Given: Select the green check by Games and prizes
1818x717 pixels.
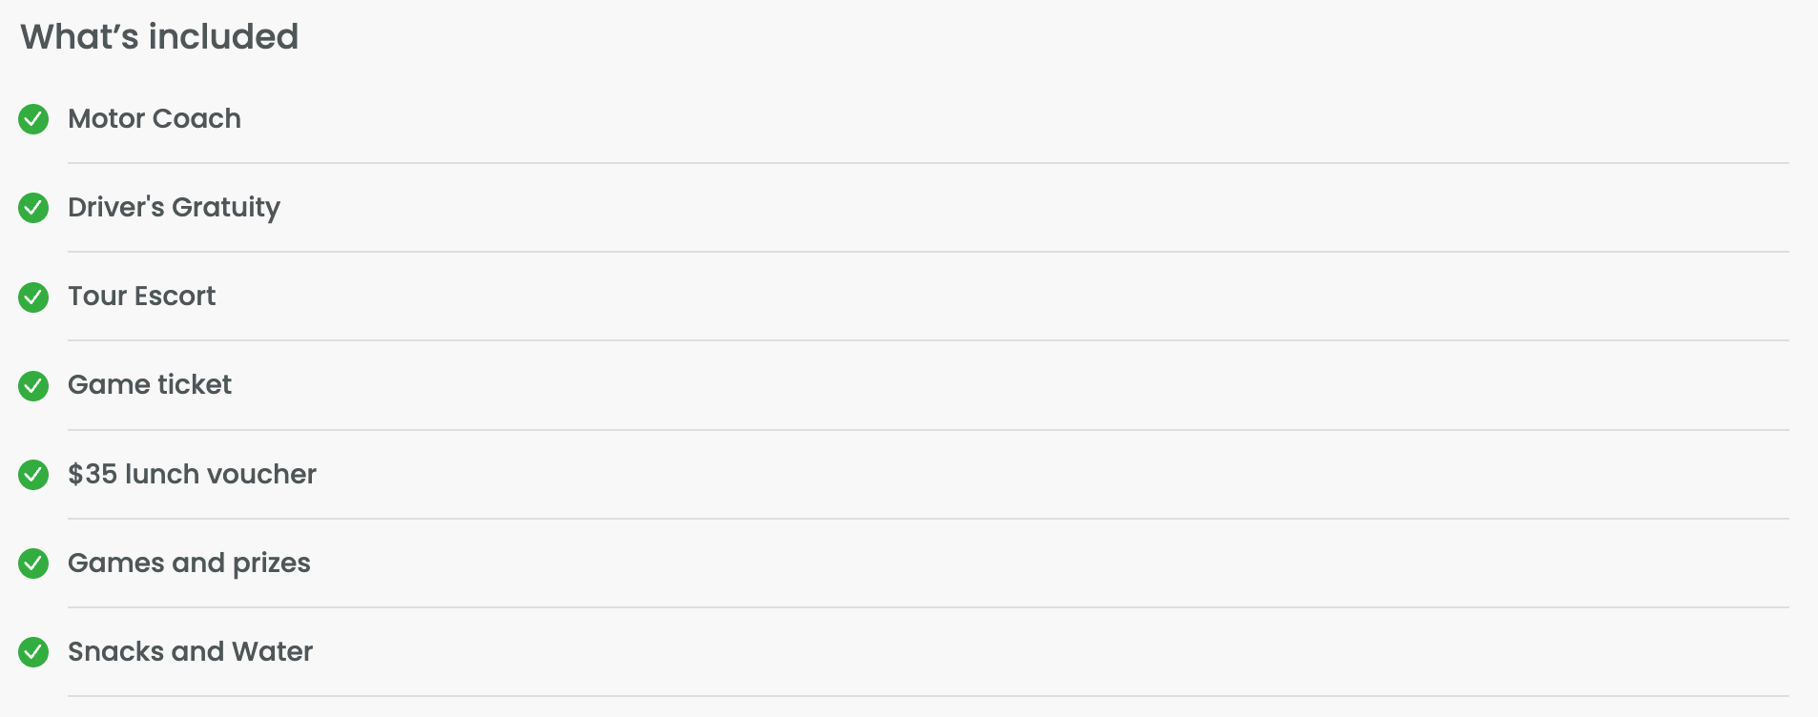Looking at the screenshot, I should pyautogui.click(x=33, y=563).
